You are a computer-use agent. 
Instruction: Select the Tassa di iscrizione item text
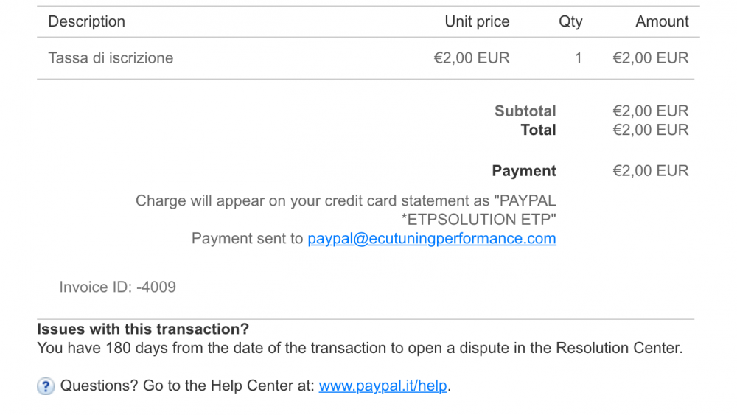tap(111, 58)
